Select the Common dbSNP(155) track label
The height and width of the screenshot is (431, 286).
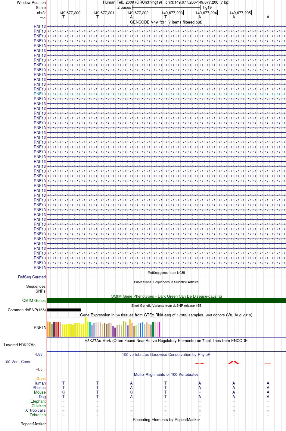(27, 310)
